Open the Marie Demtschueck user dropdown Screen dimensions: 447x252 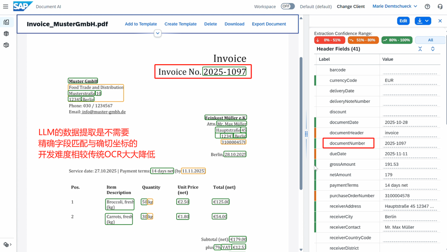(395, 6)
